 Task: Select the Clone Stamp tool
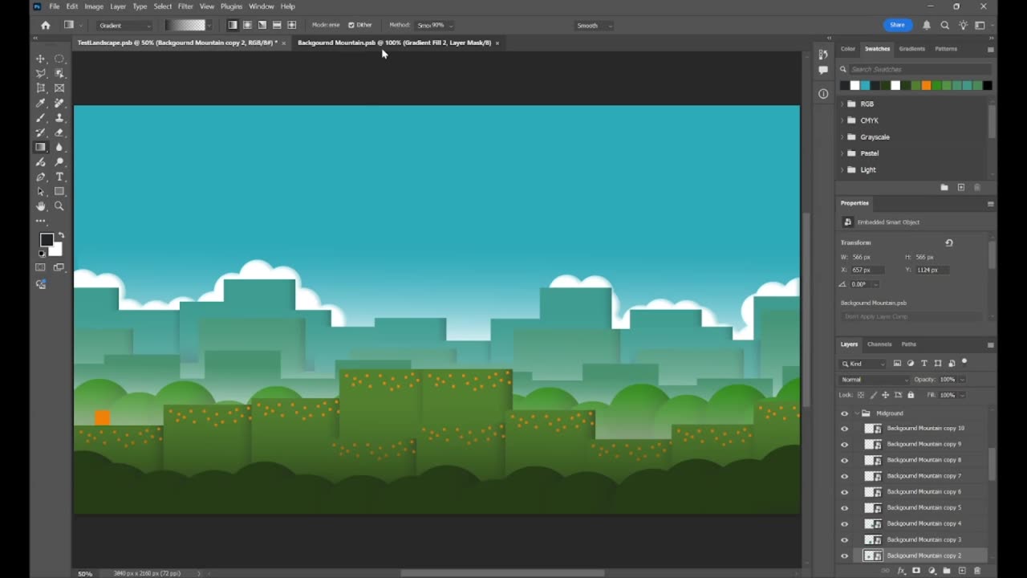click(59, 118)
